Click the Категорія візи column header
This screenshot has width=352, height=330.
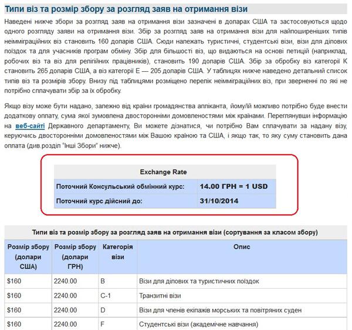coord(117,252)
